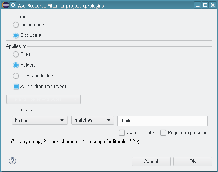Confirm with the OK button
218x172 pixels.
pos(193,162)
